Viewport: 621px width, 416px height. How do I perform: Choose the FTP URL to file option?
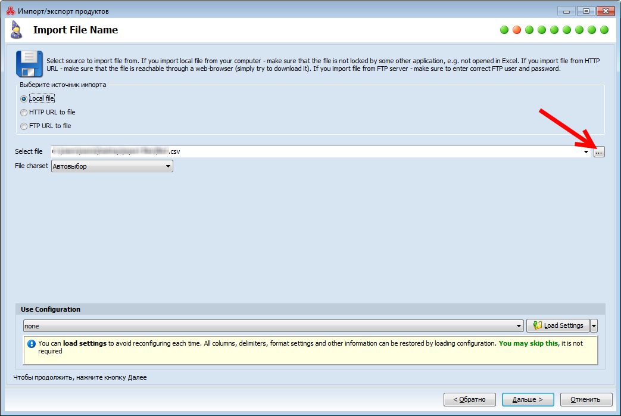click(x=24, y=126)
